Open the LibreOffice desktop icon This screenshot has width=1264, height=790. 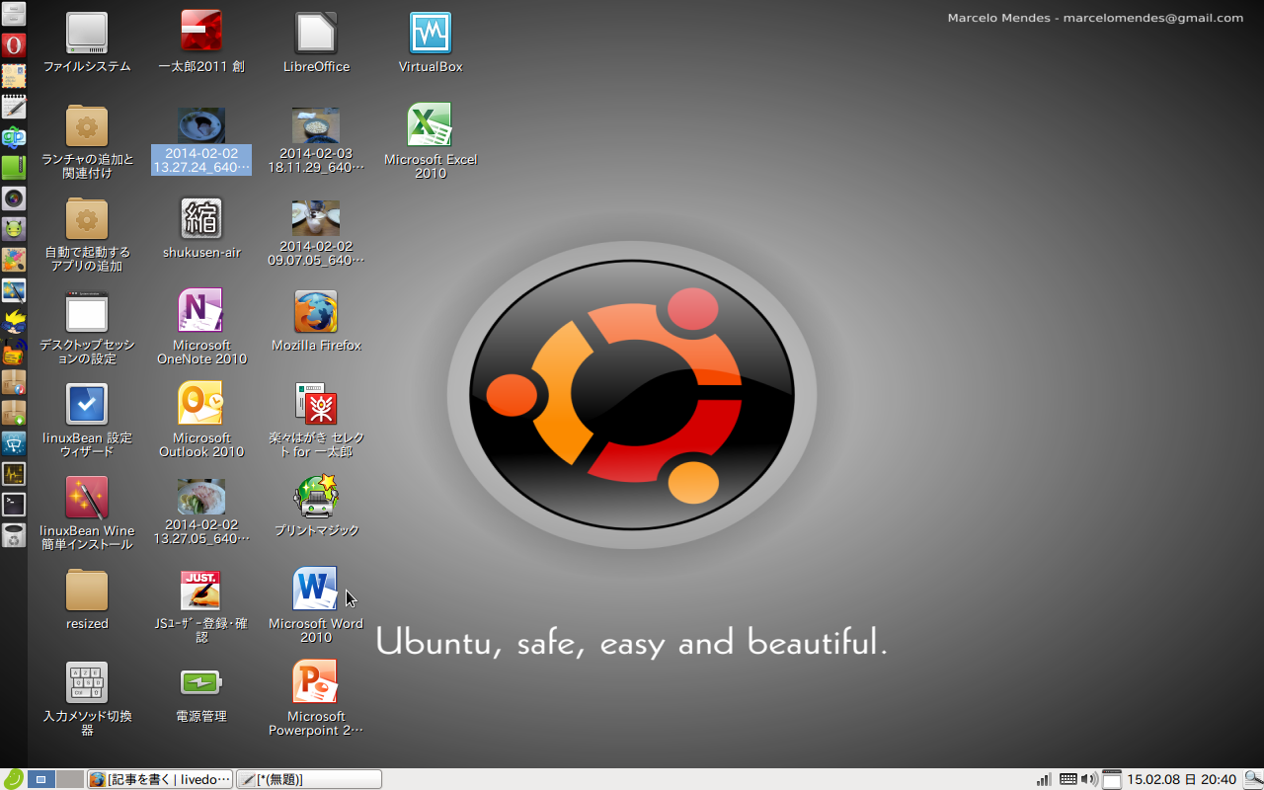click(316, 34)
